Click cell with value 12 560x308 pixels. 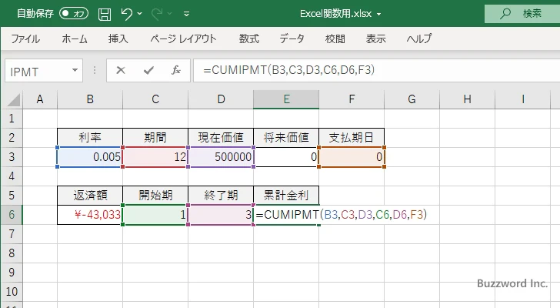155,157
